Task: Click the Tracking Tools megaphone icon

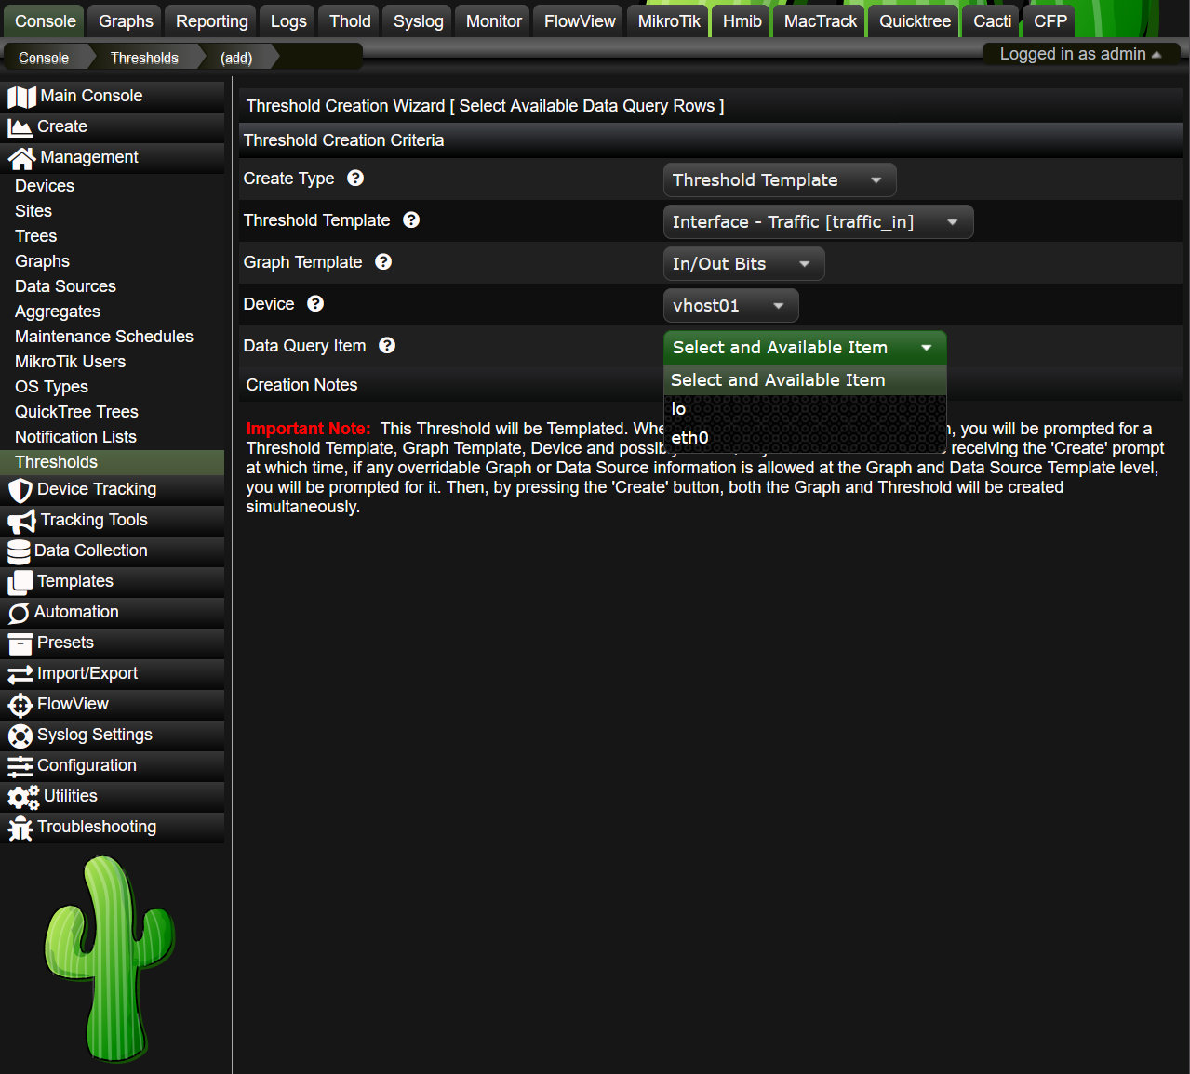Action: pos(21,521)
